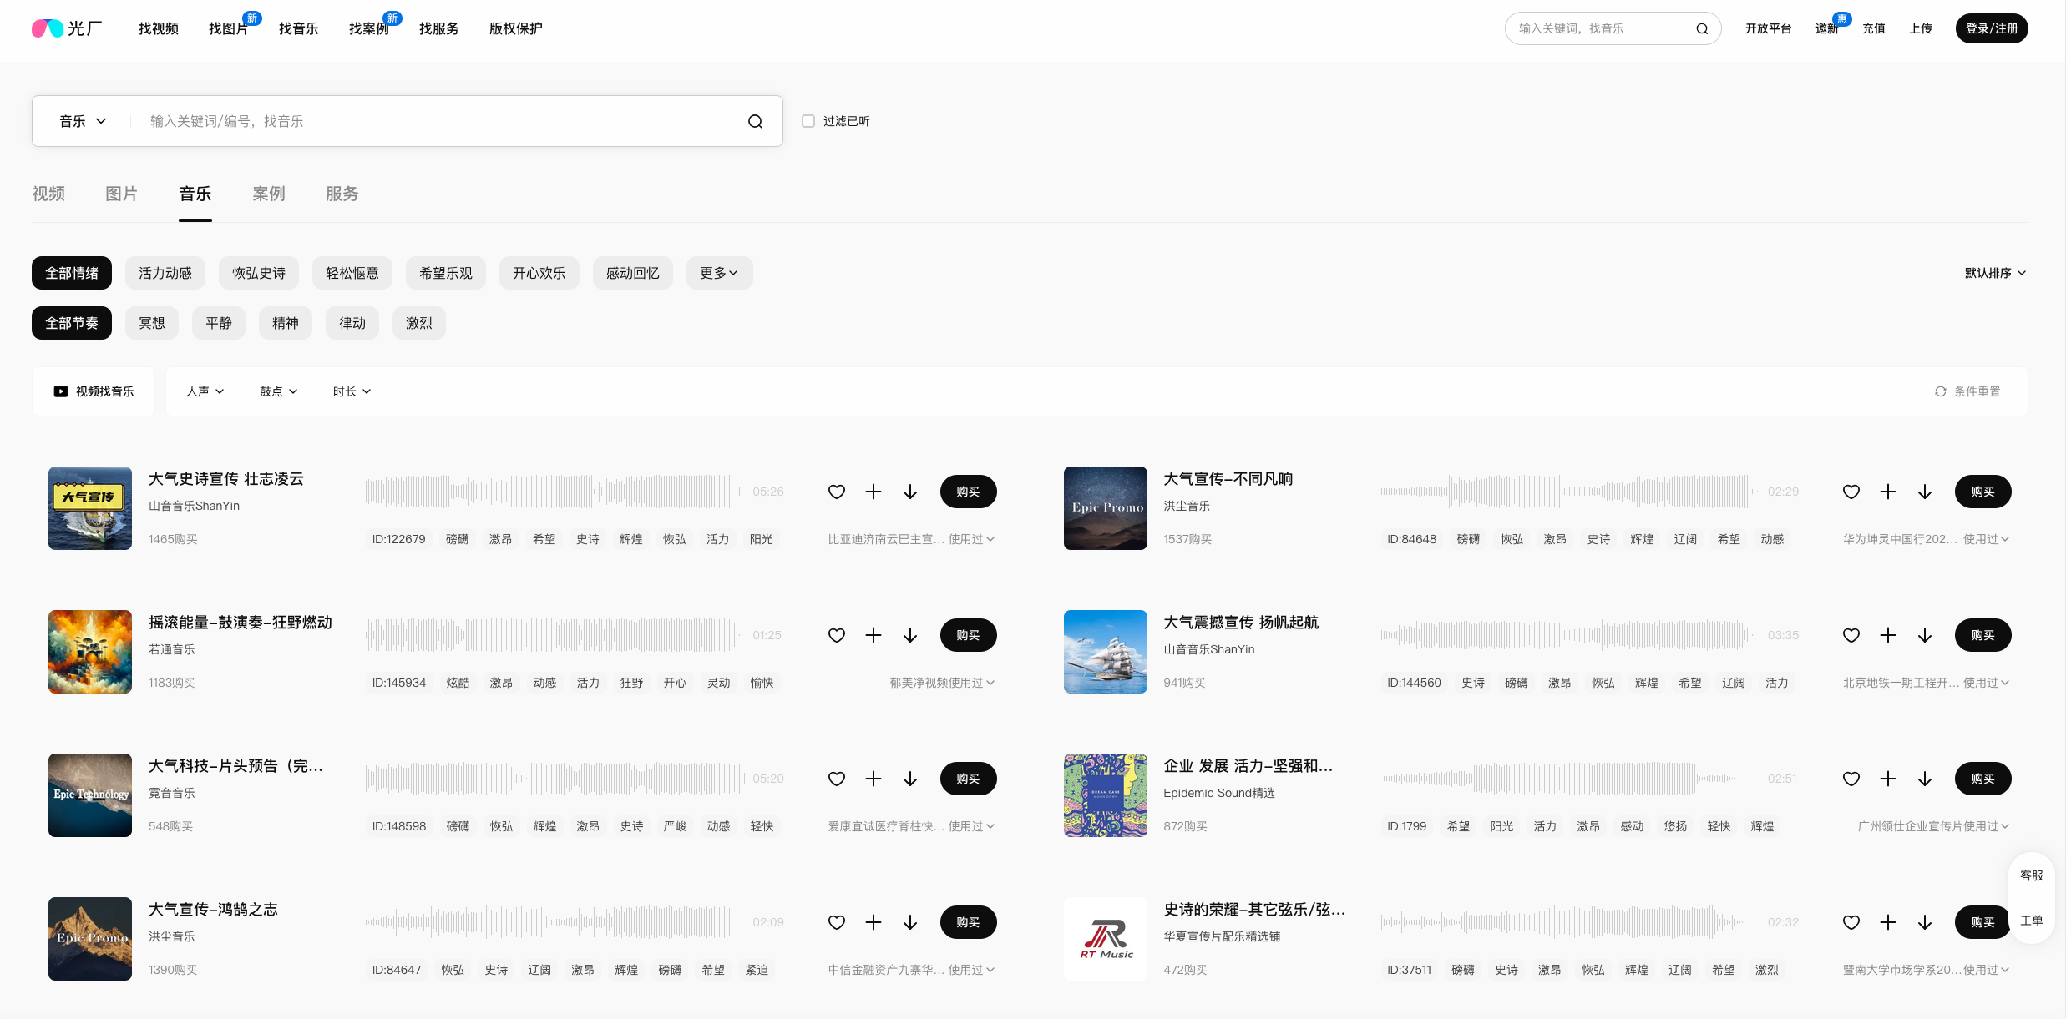
Task: Seek within the 大气史诗宣传 壮志凌云 waveform
Action: click(551, 492)
